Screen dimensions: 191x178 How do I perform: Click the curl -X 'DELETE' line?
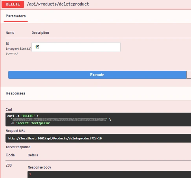click(23, 116)
